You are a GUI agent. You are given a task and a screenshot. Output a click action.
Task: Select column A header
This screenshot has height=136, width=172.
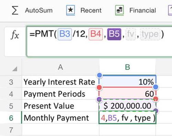pos(61,67)
